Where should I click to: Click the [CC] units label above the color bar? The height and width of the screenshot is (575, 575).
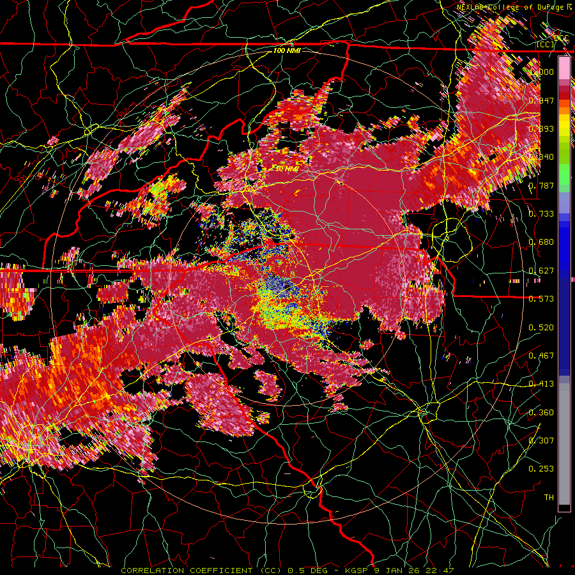546,44
